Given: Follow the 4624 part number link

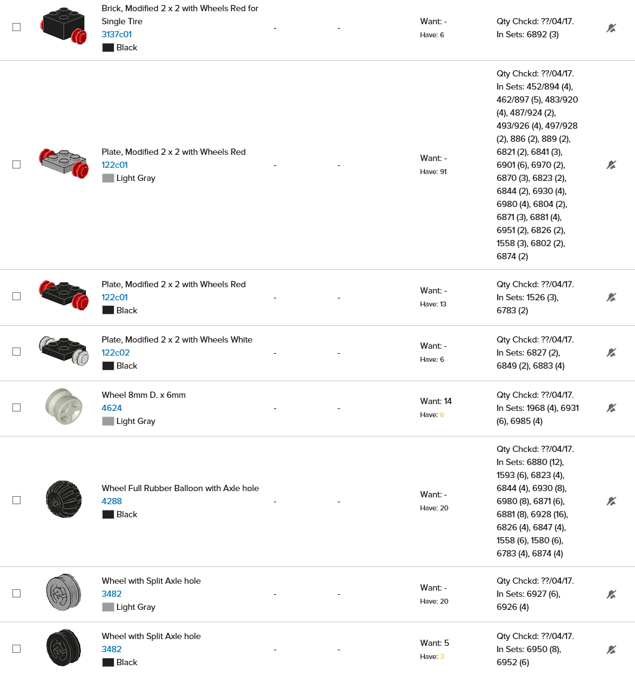Looking at the screenshot, I should [111, 408].
